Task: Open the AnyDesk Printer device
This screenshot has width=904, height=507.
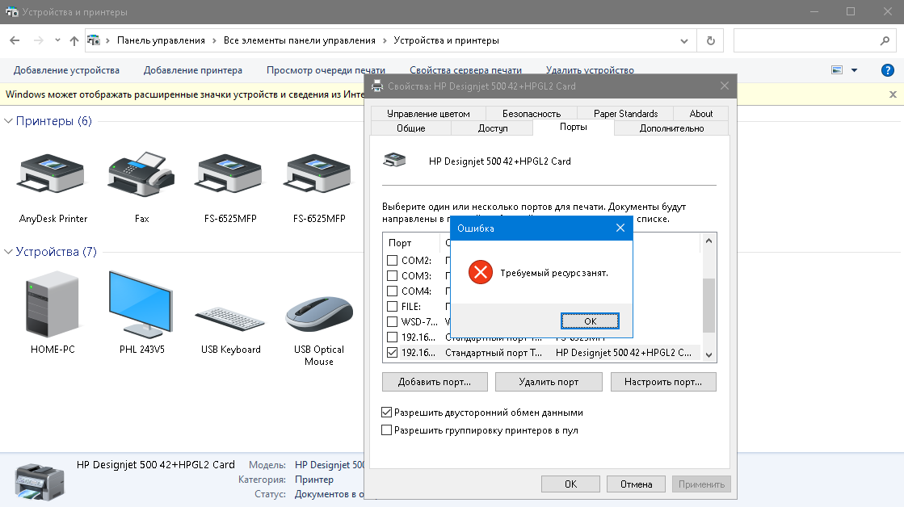Action: tap(51, 174)
